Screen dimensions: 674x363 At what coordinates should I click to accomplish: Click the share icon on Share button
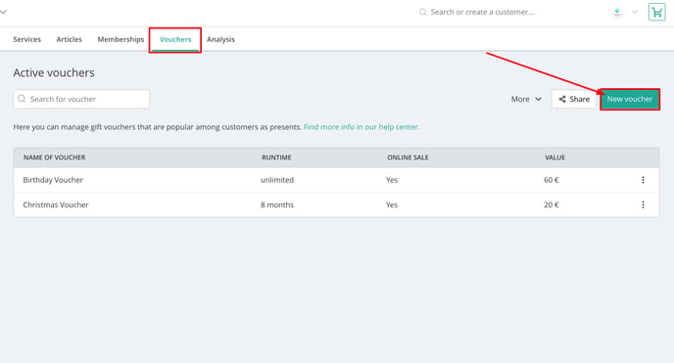[x=562, y=99]
